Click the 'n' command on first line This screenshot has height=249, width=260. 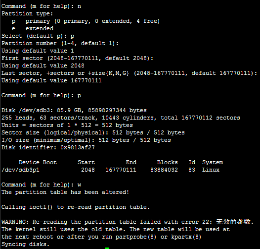click(x=79, y=6)
